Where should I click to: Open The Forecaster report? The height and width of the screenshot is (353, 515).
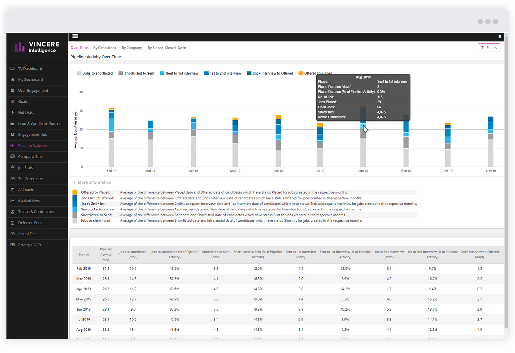(31, 179)
